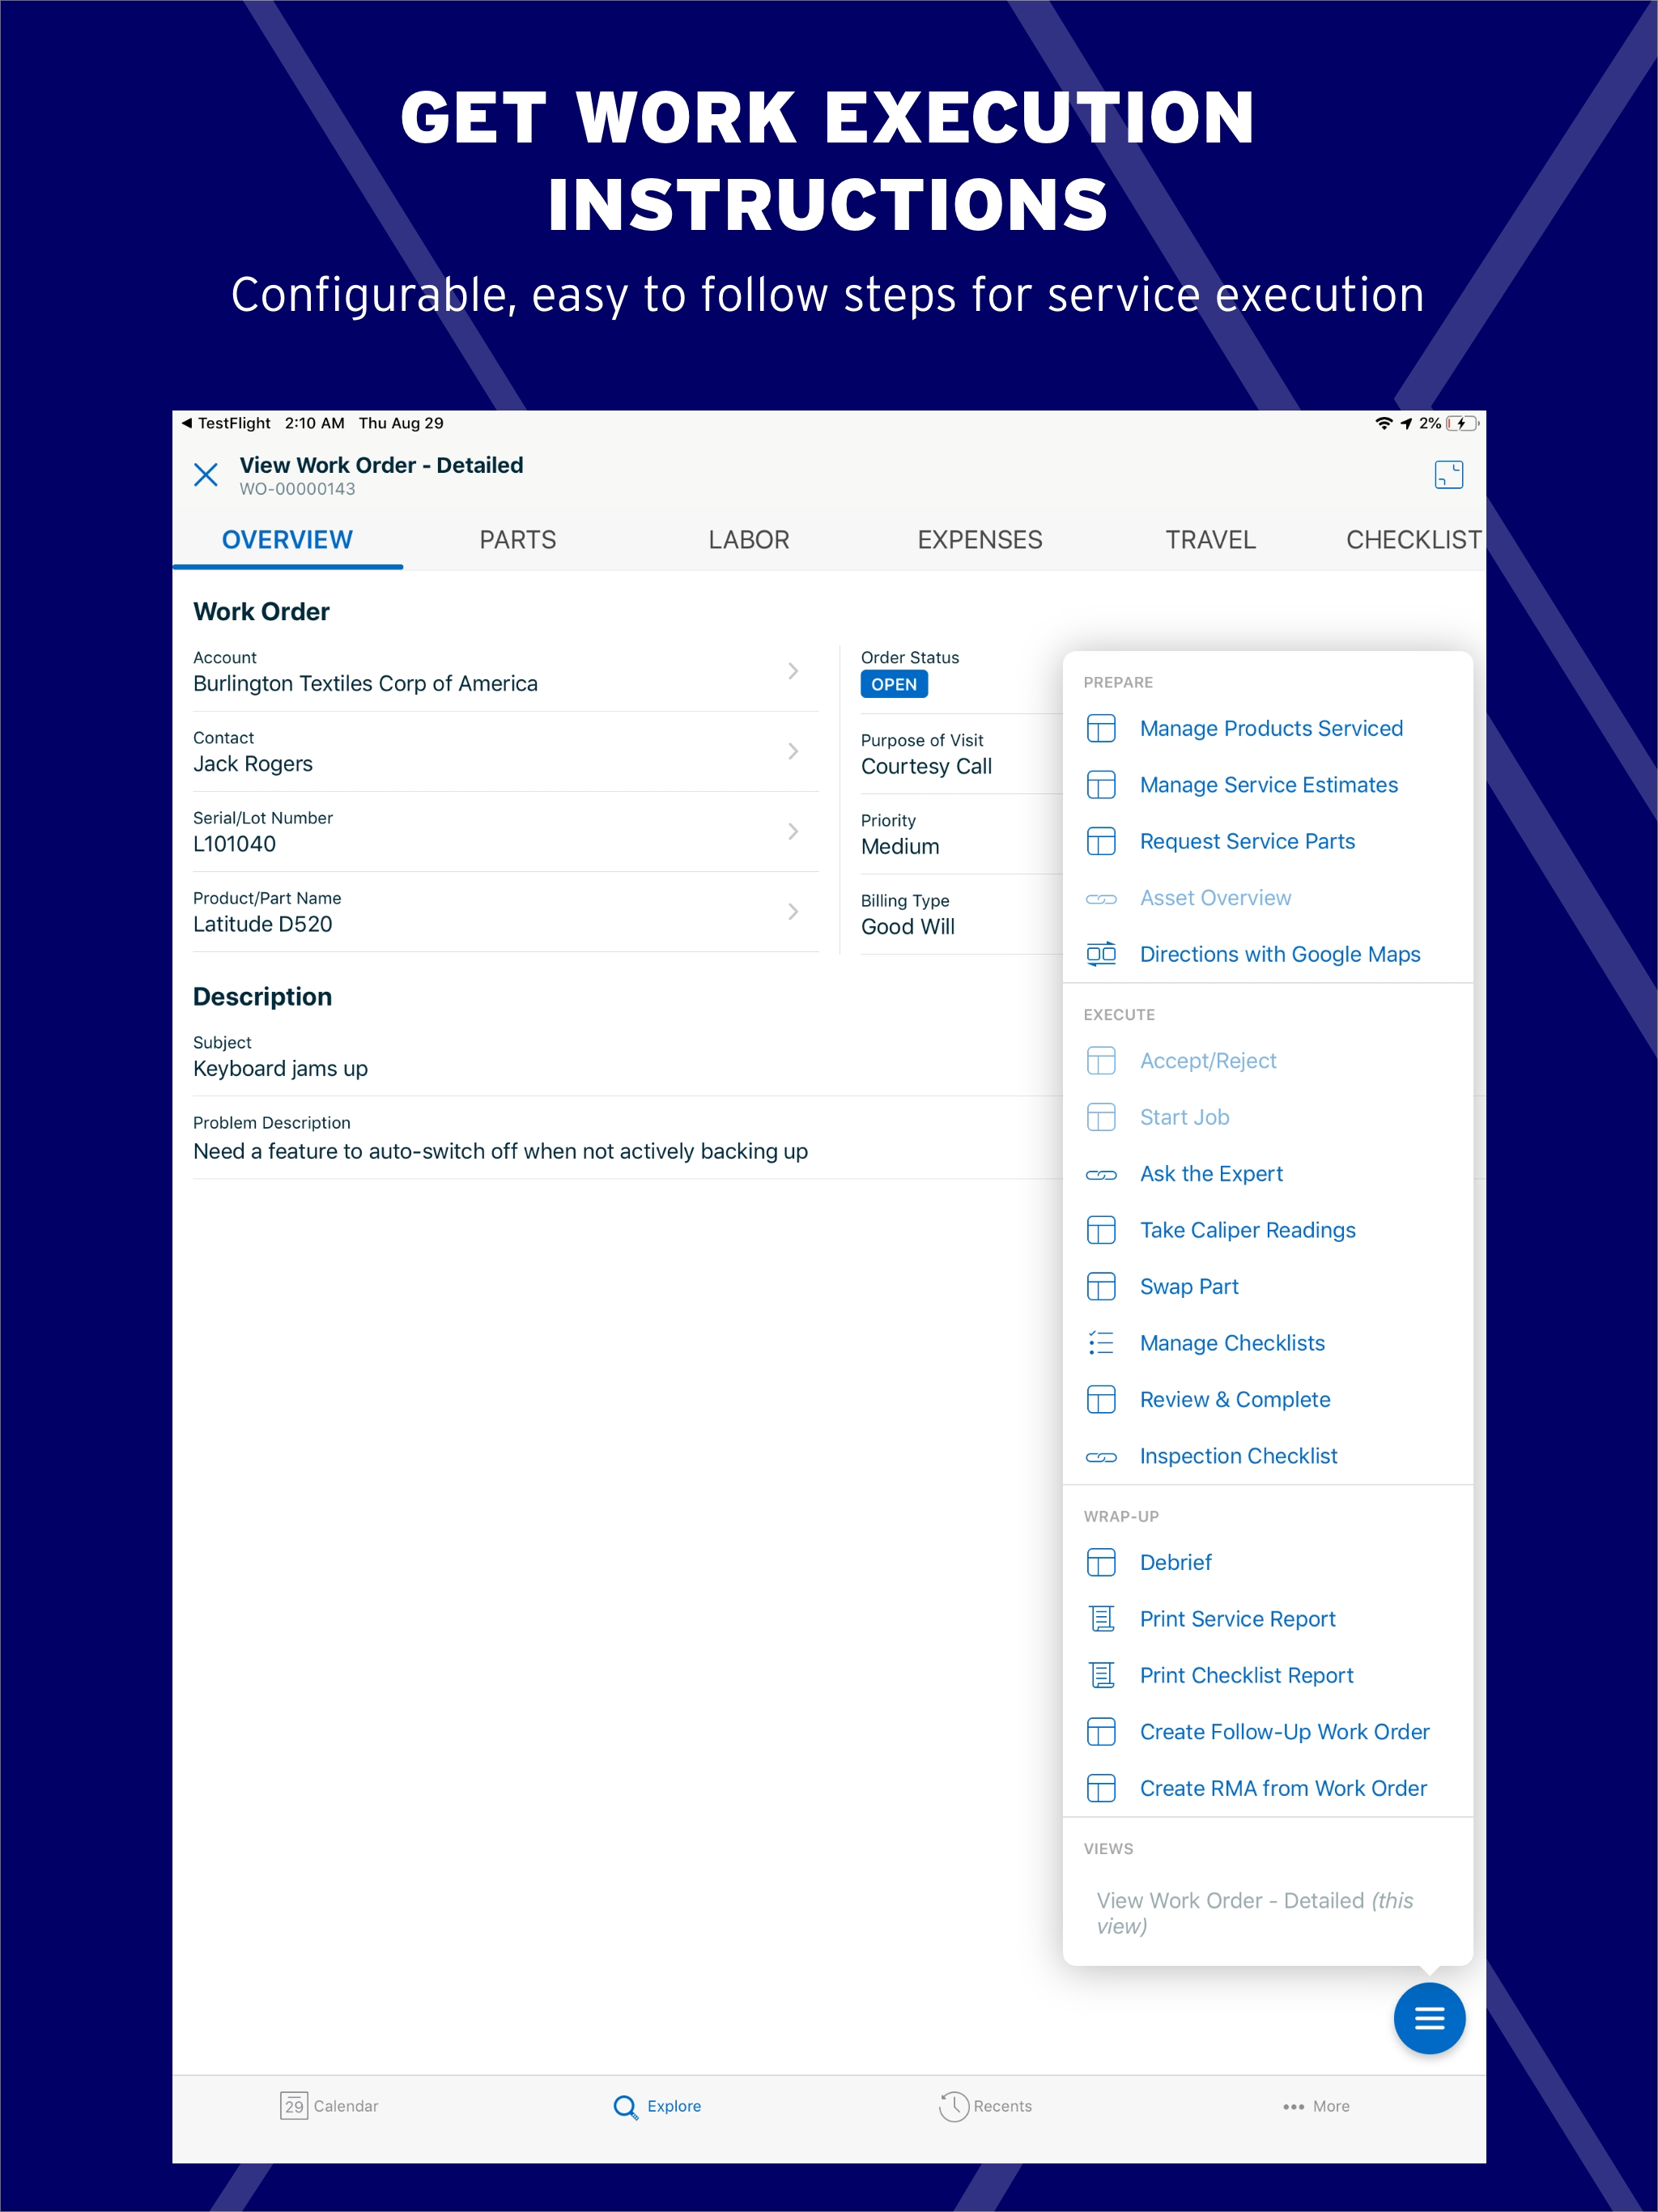Switch to the LABOR tab

point(748,540)
